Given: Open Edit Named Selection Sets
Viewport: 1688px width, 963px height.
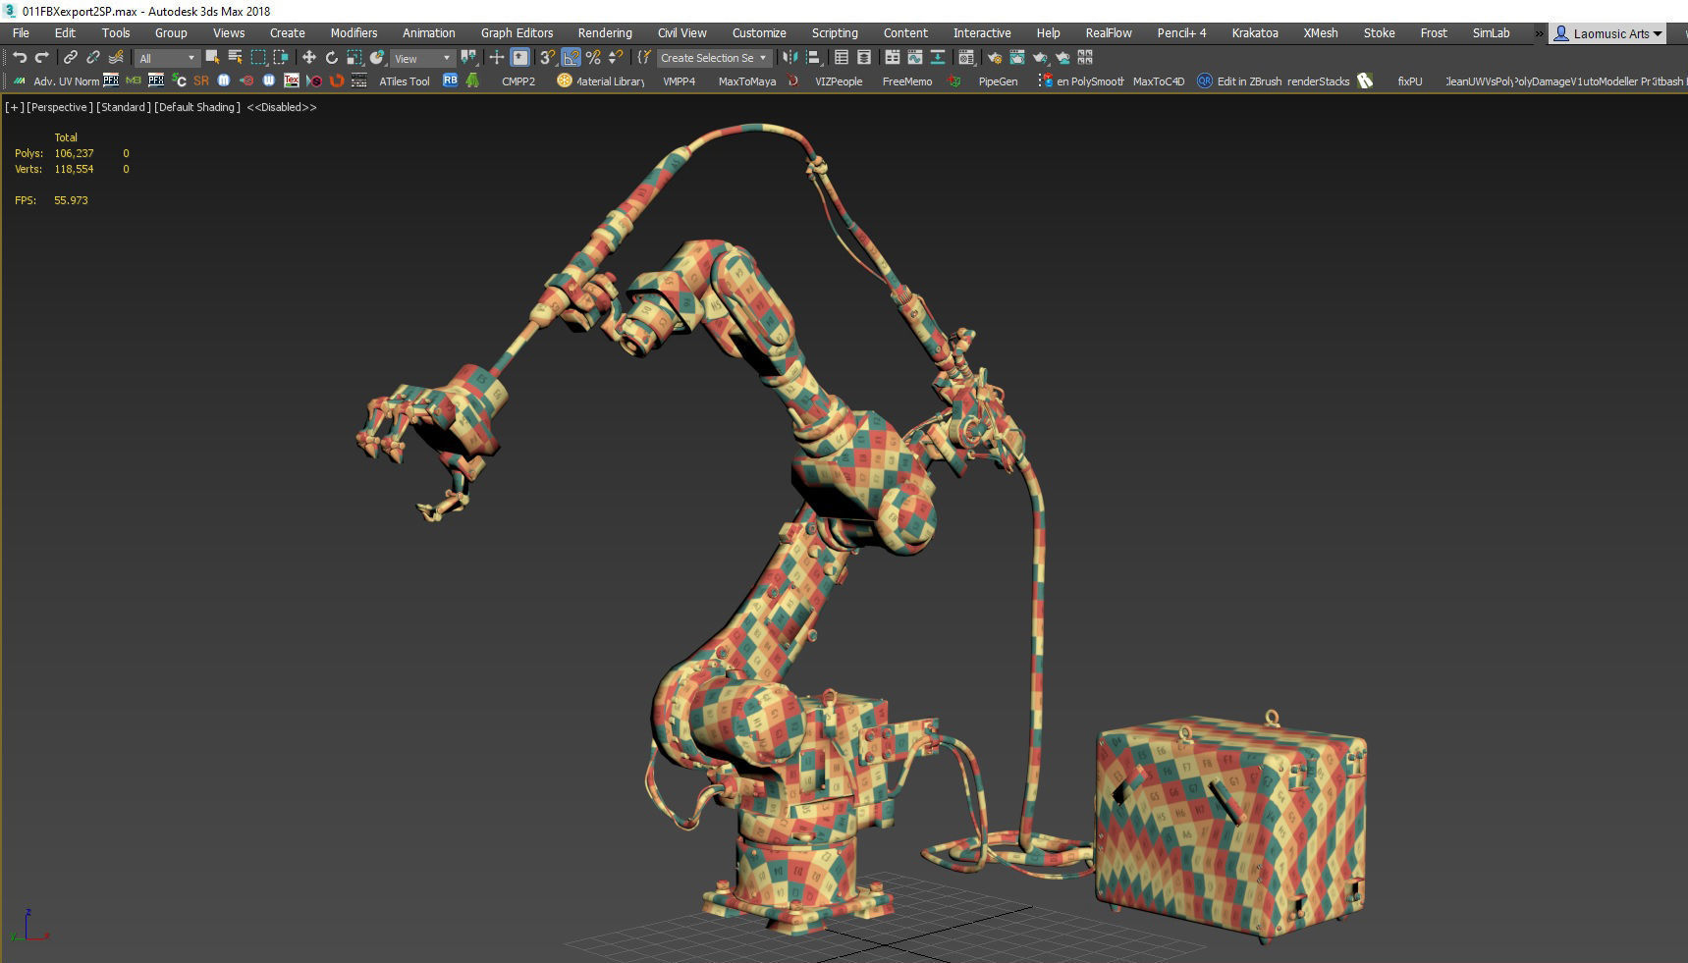Looking at the screenshot, I should [x=643, y=58].
